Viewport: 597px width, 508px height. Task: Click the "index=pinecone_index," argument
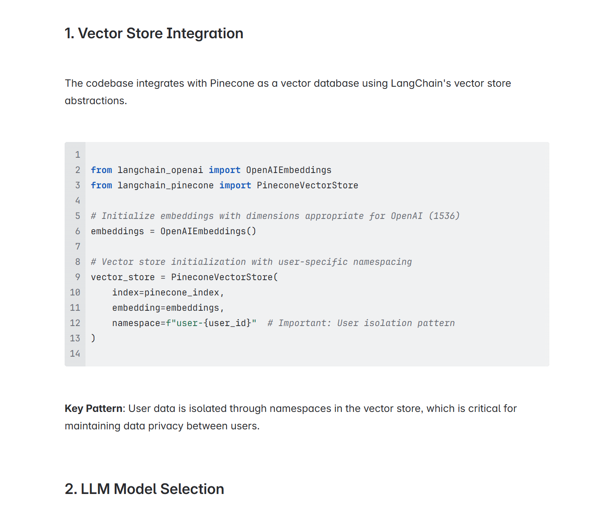coord(168,292)
